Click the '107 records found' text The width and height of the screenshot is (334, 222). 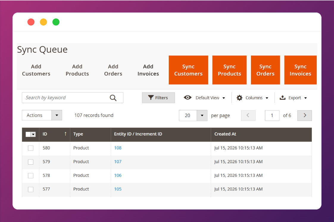tap(94, 115)
